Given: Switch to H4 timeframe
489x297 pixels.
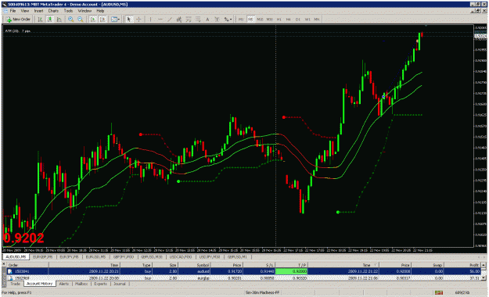Looking at the screenshot, I should 289,20.
